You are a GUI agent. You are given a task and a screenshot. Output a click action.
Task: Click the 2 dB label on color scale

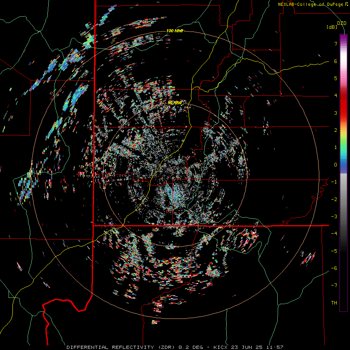pyautogui.click(x=336, y=130)
